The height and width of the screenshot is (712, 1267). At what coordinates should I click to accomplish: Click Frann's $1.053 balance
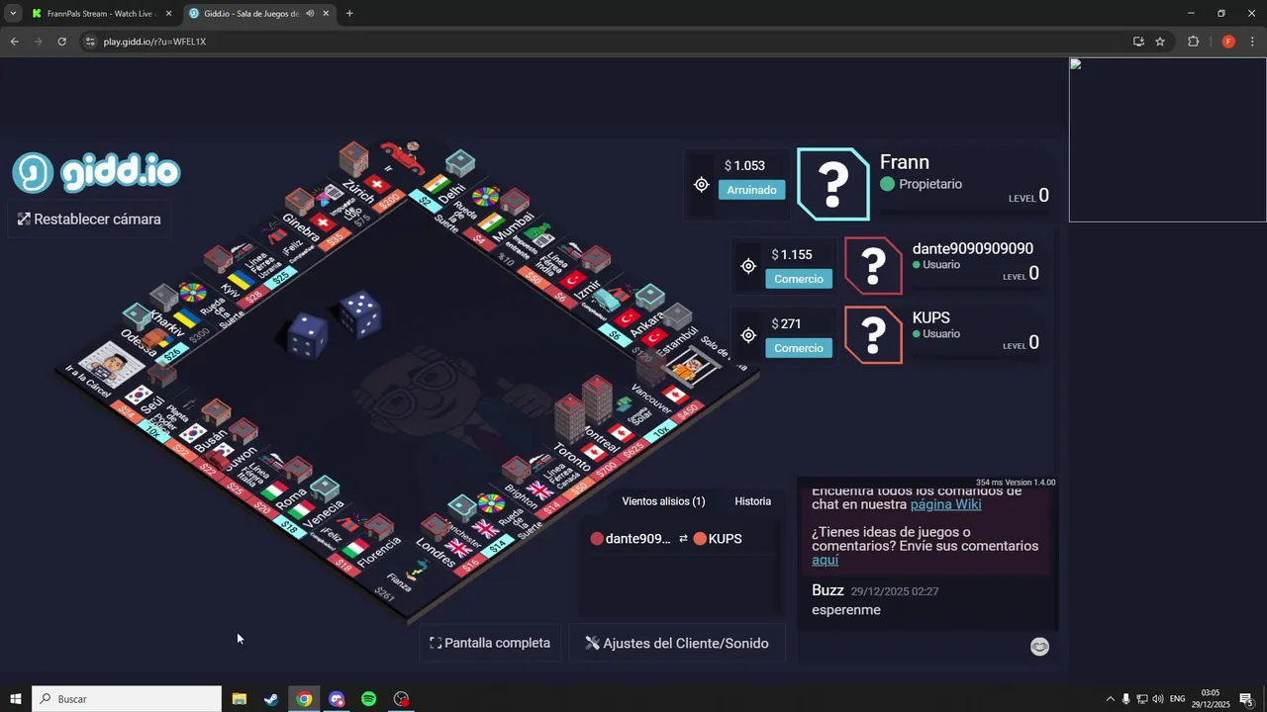(x=744, y=166)
